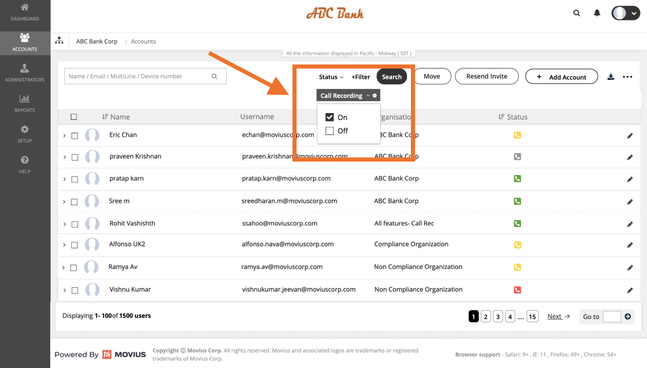Open the notifications bell

click(597, 13)
